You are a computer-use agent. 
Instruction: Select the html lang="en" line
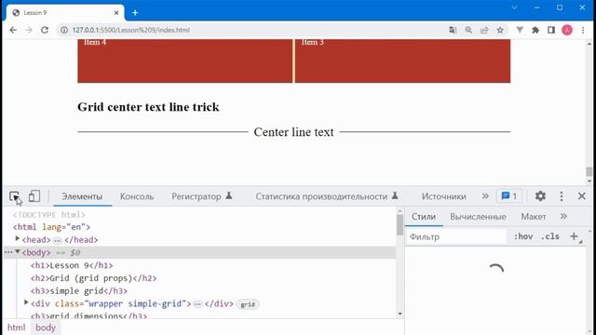51,227
